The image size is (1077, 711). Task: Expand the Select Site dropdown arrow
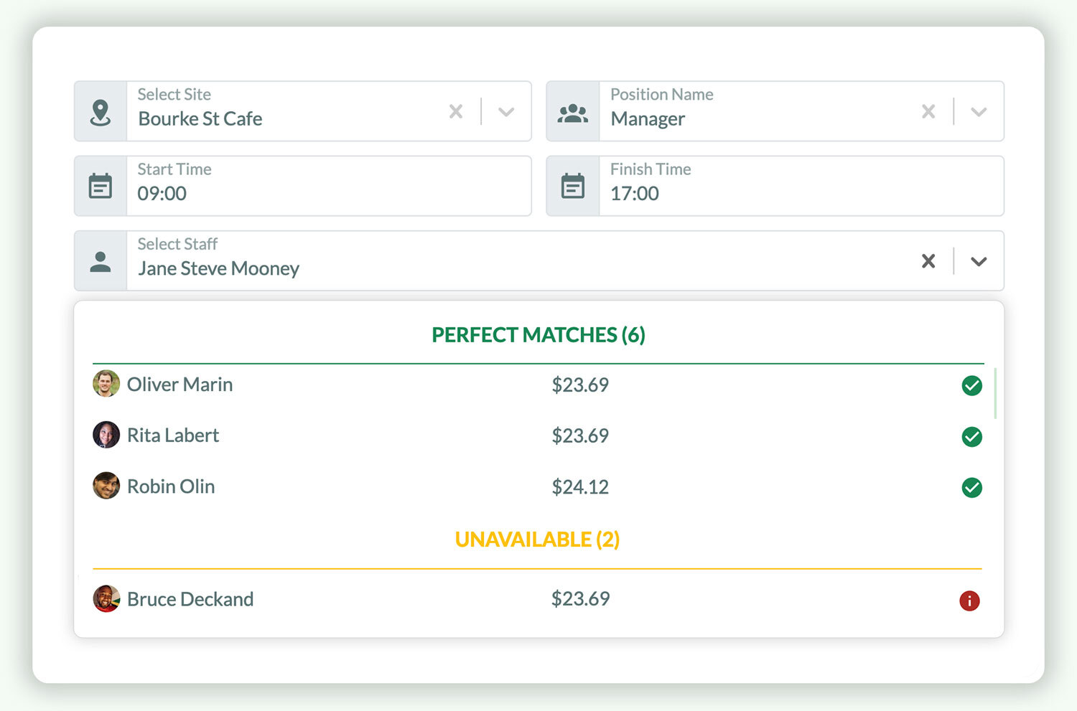(x=506, y=112)
